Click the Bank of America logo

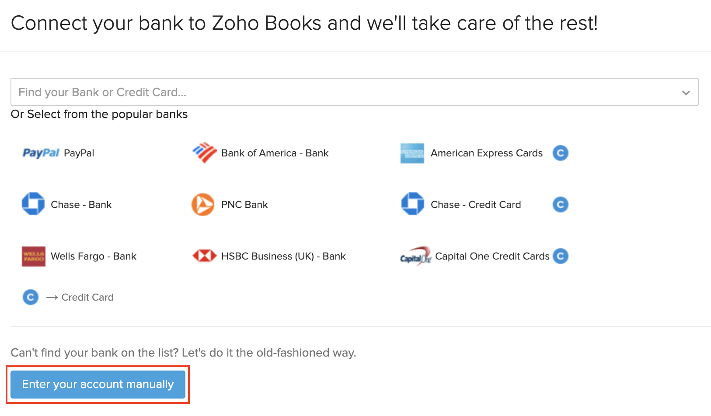tap(204, 153)
